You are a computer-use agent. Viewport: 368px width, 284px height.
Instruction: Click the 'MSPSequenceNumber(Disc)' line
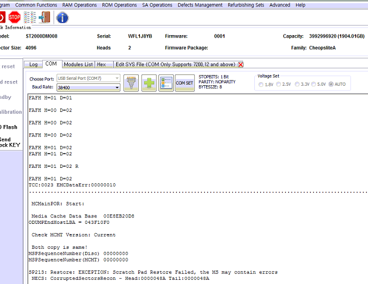[78, 254]
